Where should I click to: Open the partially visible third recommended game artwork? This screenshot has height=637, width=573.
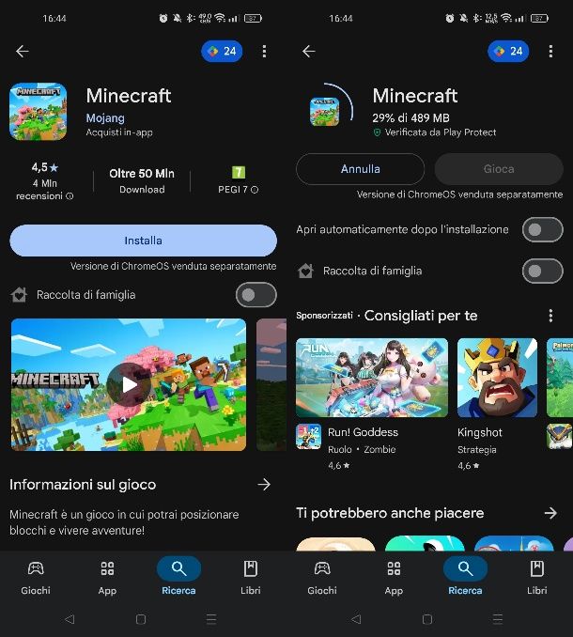tap(560, 378)
